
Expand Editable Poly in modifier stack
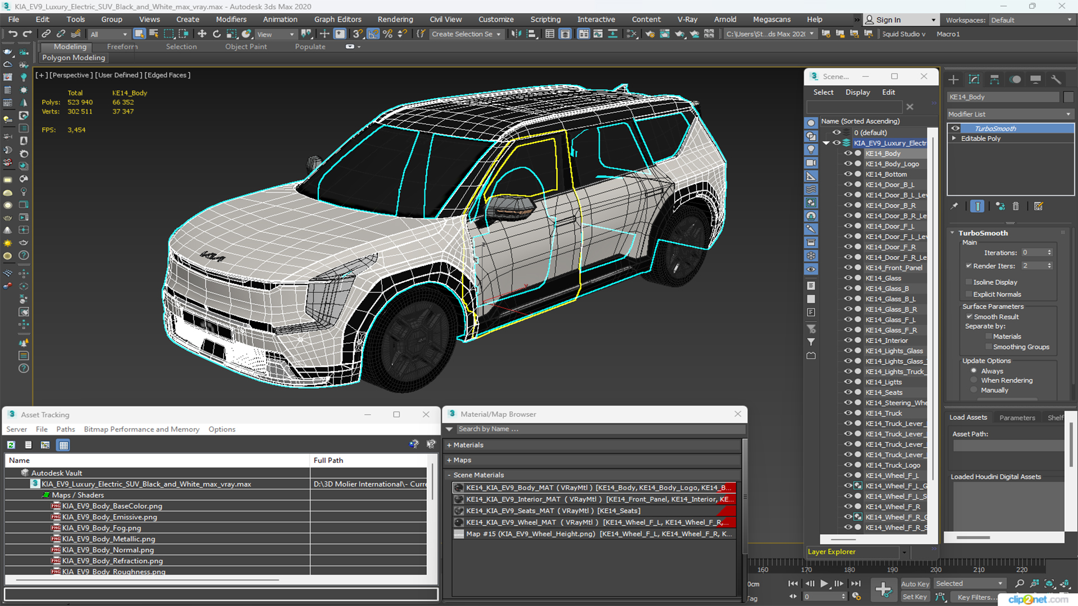coord(954,139)
